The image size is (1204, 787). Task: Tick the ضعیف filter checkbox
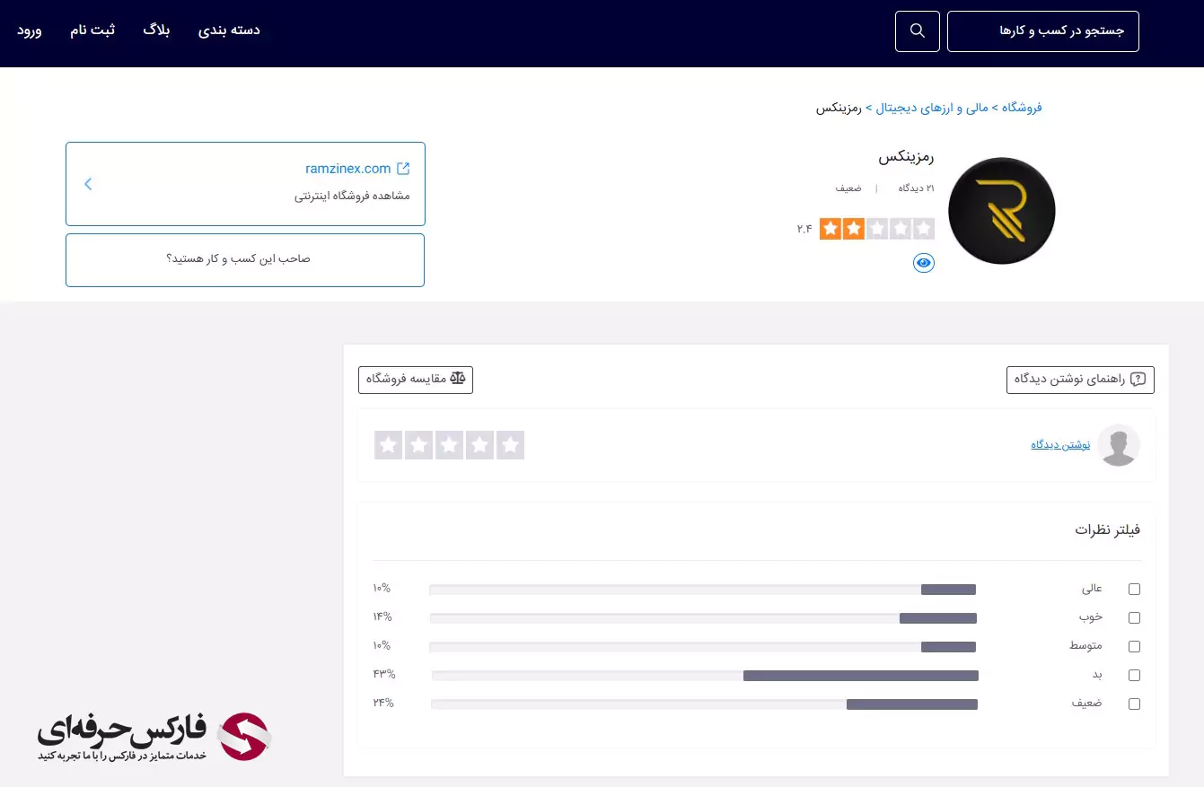tap(1134, 704)
